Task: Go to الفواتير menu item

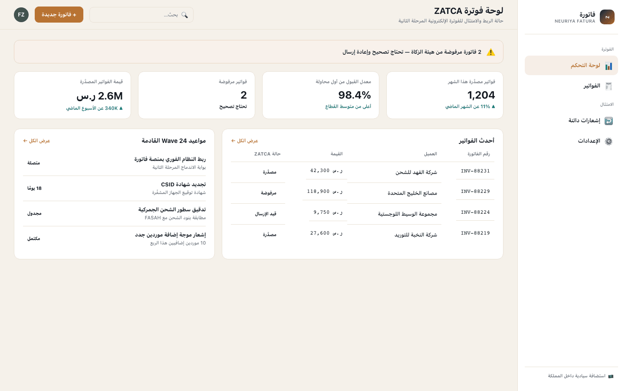Action: click(571, 86)
